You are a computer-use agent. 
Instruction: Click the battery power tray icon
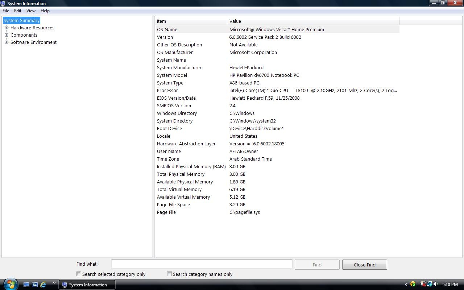click(423, 285)
